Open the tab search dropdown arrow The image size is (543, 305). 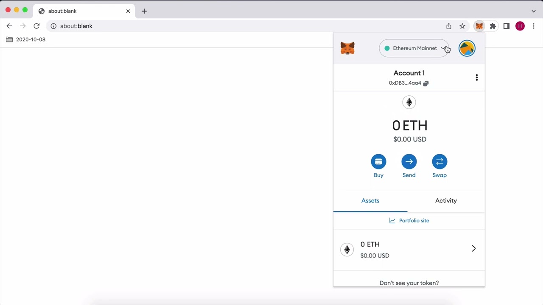coord(534,11)
